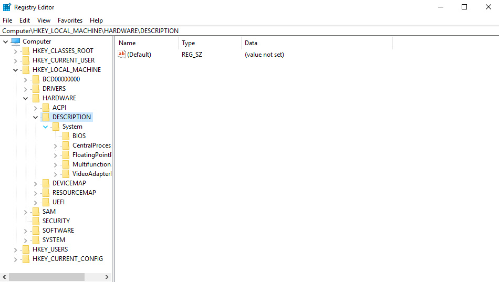
Task: Click the DESCRIPTION folder icon
Action: [46, 117]
